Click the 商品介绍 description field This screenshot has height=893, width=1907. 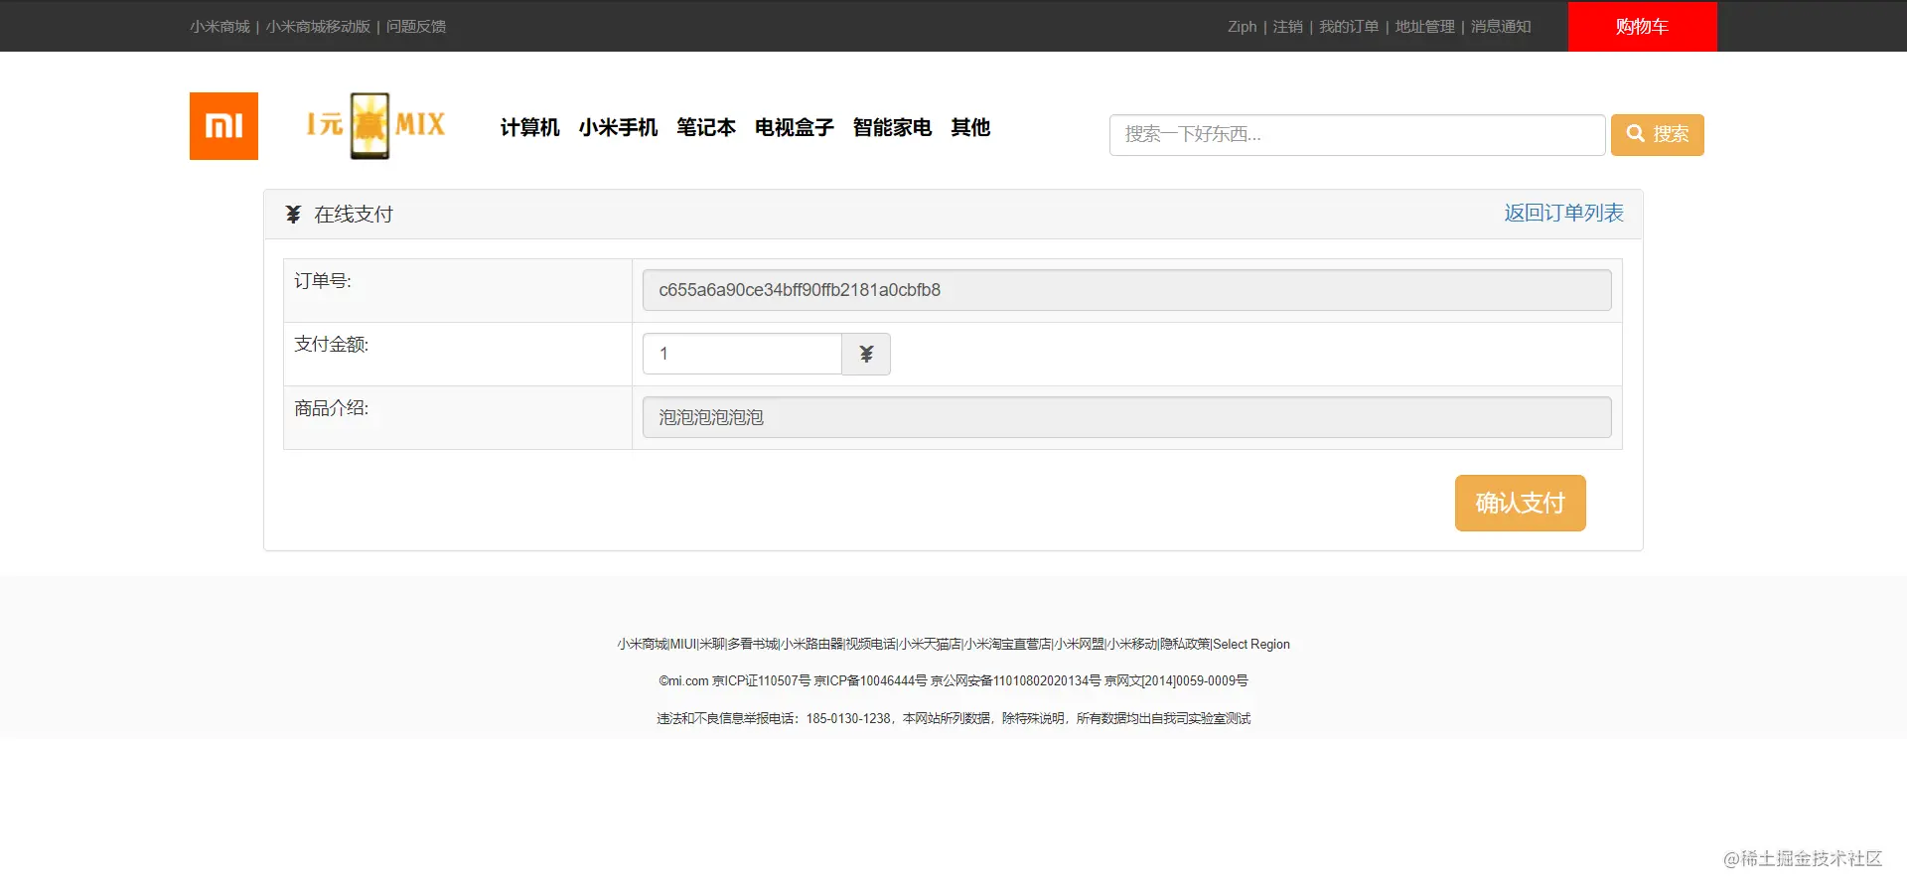(1127, 417)
